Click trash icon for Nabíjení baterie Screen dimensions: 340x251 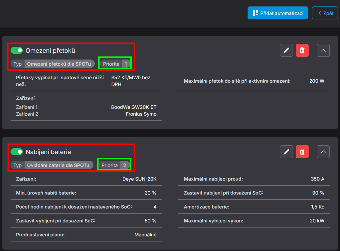pos(302,152)
